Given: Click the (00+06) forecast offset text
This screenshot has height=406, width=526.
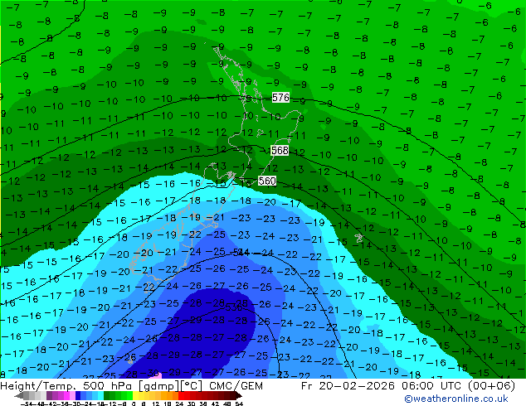Looking at the screenshot, I should (x=491, y=386).
